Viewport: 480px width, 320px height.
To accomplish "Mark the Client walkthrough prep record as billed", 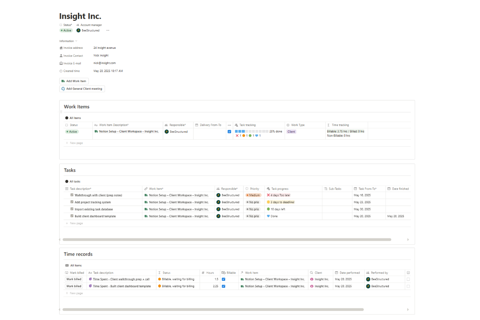I will pos(74,279).
